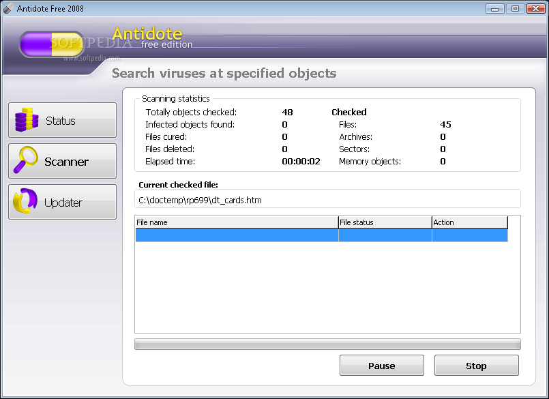
Task: Click 'Files deleted:' label
Action: pyautogui.click(x=170, y=149)
